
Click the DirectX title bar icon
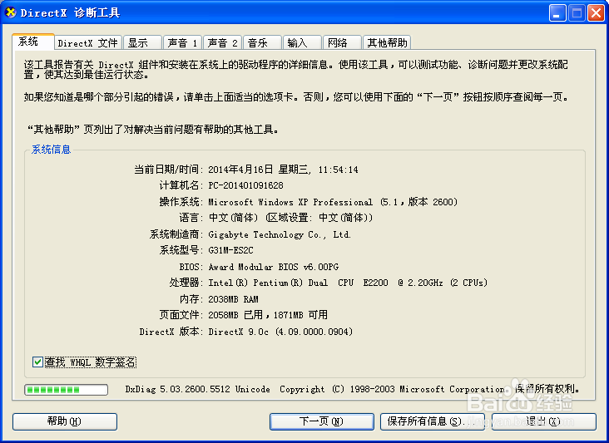[x=11, y=12]
